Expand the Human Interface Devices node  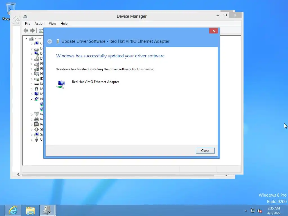(x=31, y=74)
